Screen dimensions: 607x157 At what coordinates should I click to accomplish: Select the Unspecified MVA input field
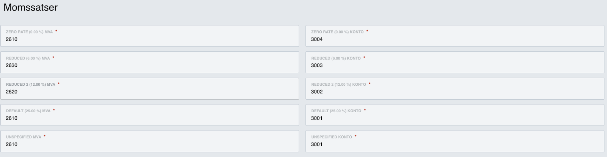[x=149, y=141]
